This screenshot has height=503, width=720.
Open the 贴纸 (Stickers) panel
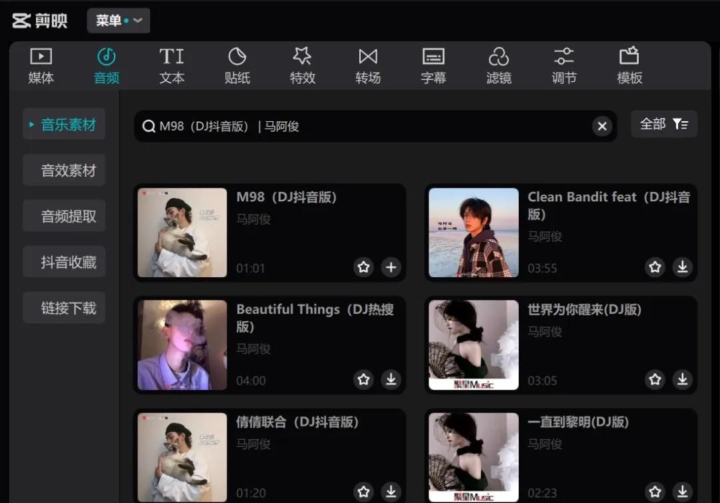click(x=237, y=66)
